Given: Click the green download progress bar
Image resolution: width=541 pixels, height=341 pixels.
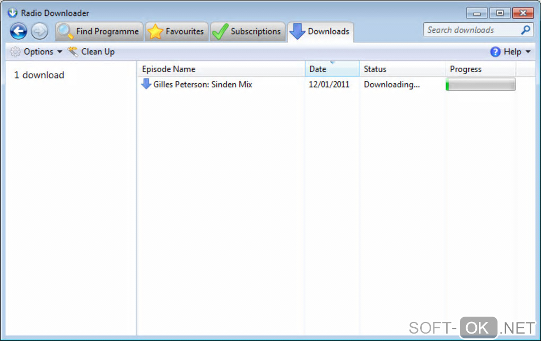Looking at the screenshot, I should pos(481,84).
